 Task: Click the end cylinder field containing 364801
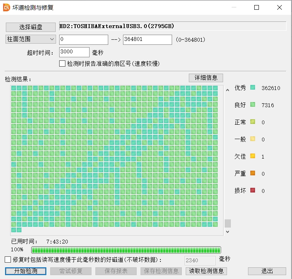pos(147,39)
